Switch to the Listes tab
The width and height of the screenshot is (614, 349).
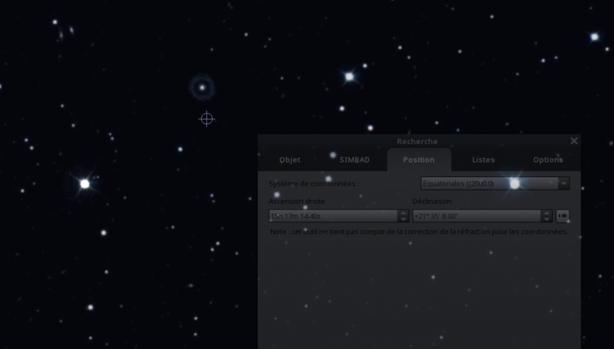click(484, 160)
